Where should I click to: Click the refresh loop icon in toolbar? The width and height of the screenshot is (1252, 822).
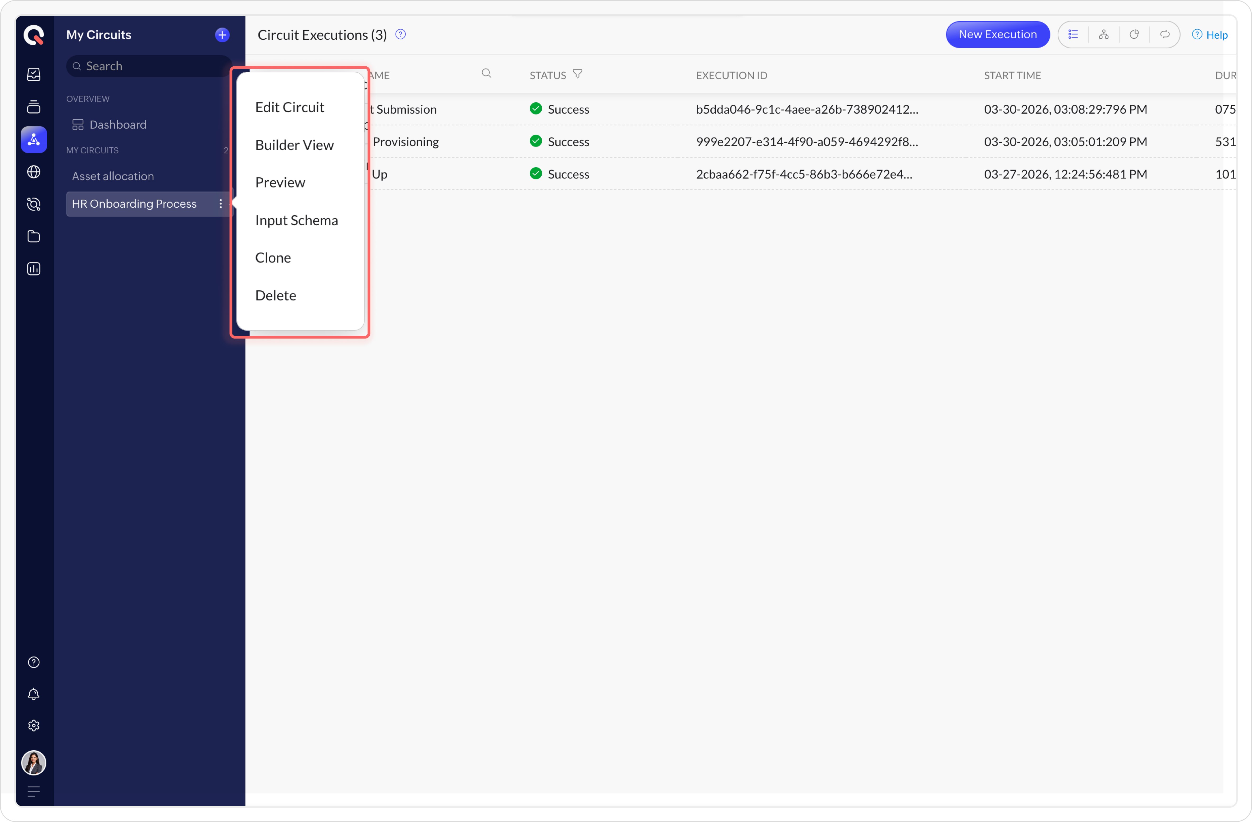point(1165,35)
